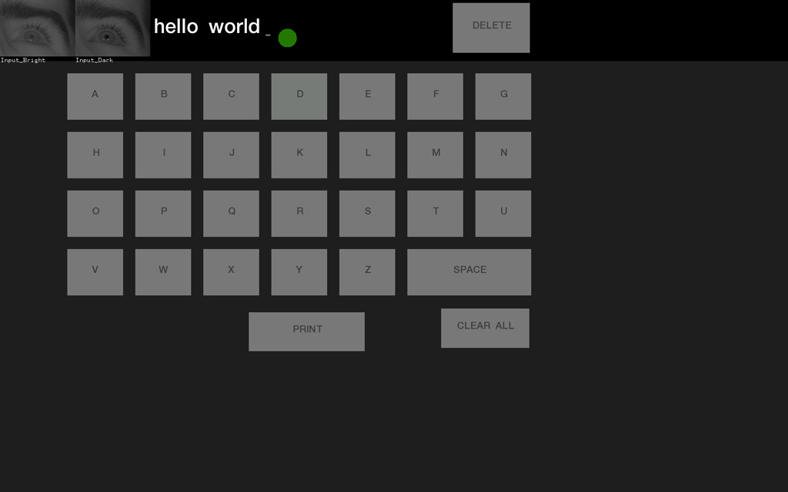Select the letter U key
The image size is (788, 492).
click(x=503, y=213)
